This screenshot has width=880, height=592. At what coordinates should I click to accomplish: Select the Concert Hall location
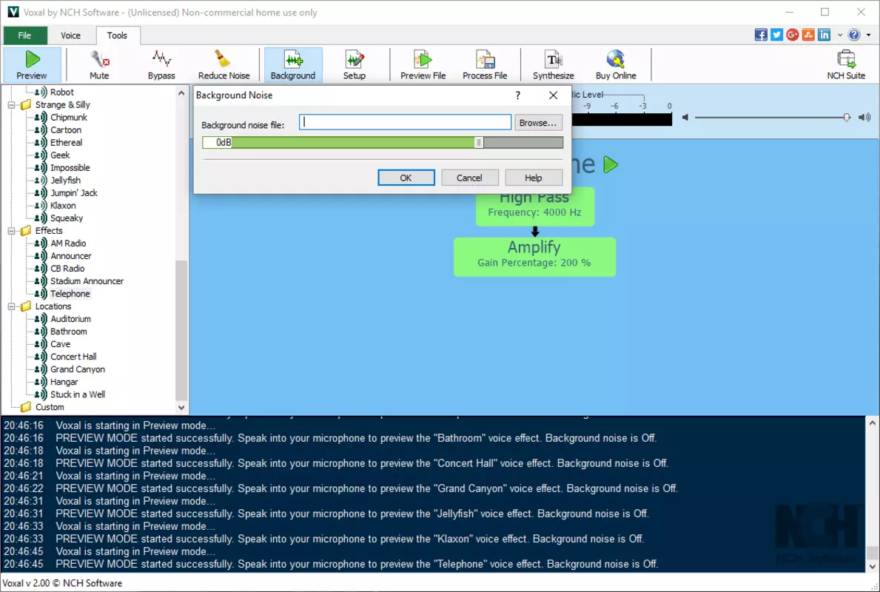tap(73, 357)
